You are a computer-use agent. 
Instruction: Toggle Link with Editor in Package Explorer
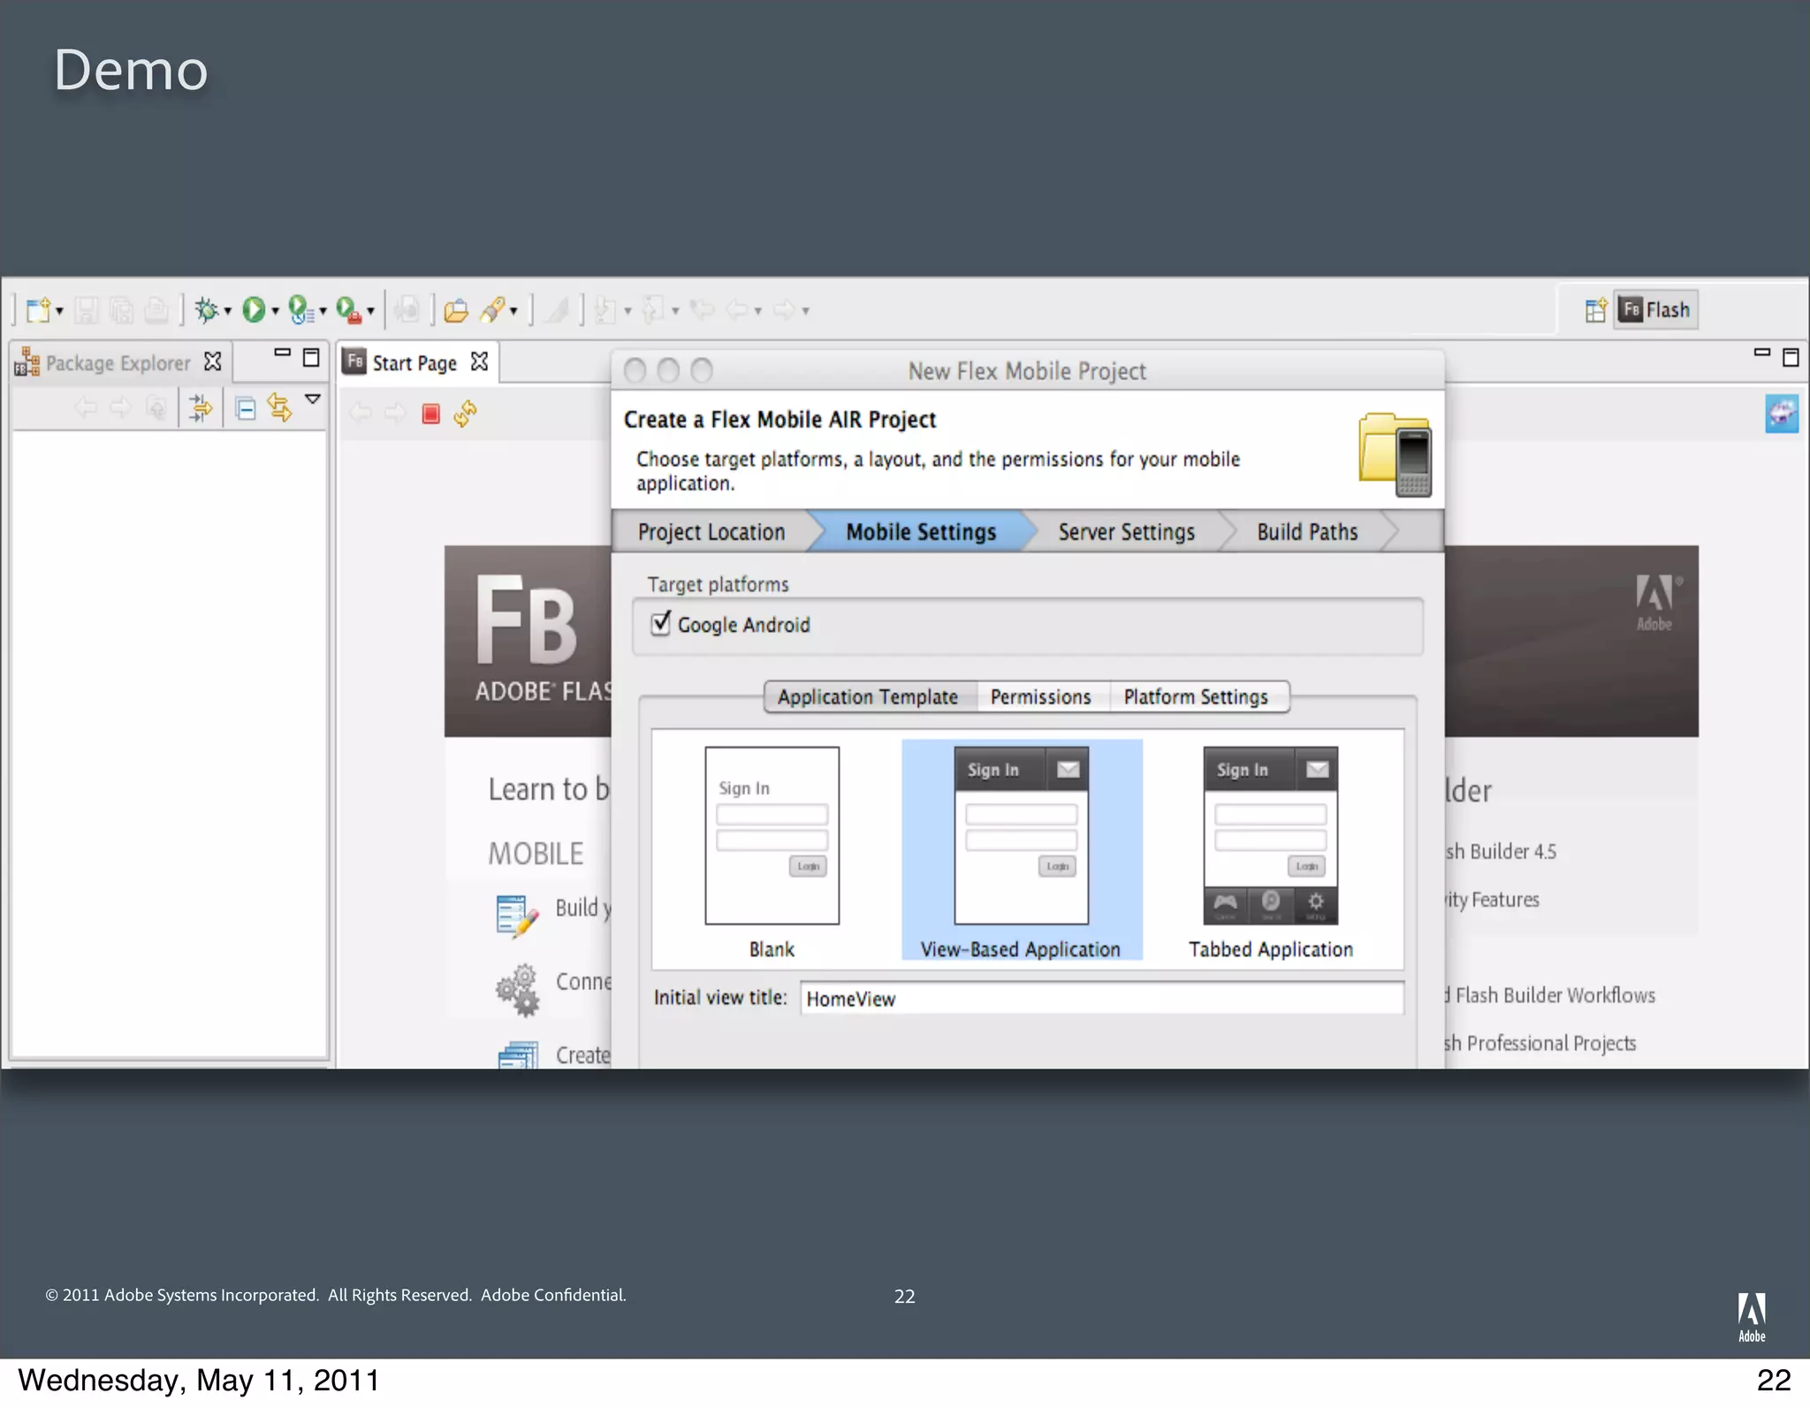point(279,407)
